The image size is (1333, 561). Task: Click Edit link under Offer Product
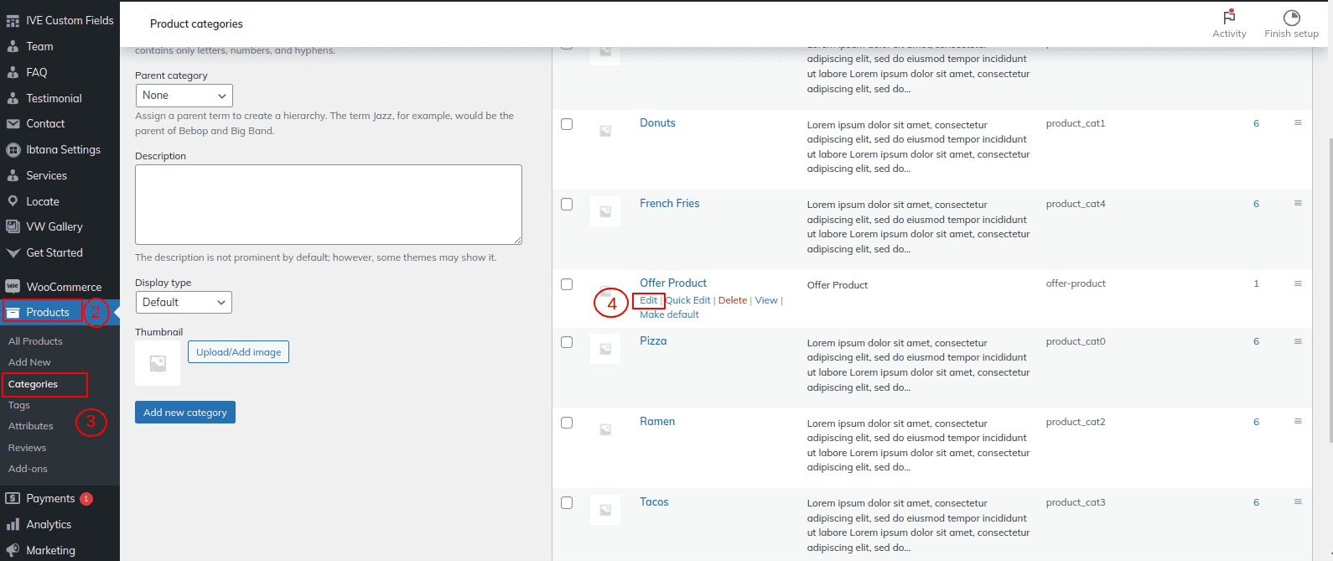pyautogui.click(x=648, y=300)
